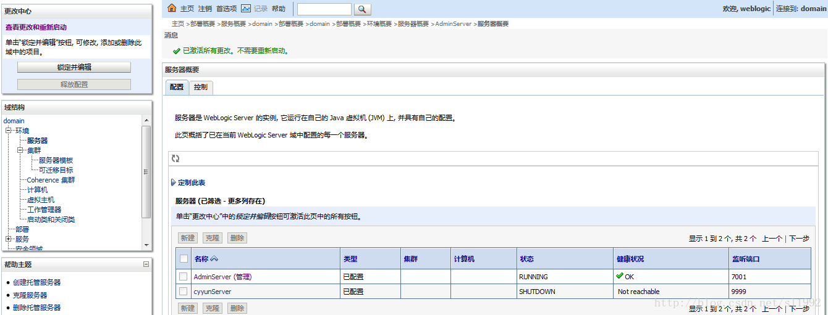Image resolution: width=828 pixels, height=315 pixels.
Task: Check the AdminServer row checkbox
Action: point(184,277)
